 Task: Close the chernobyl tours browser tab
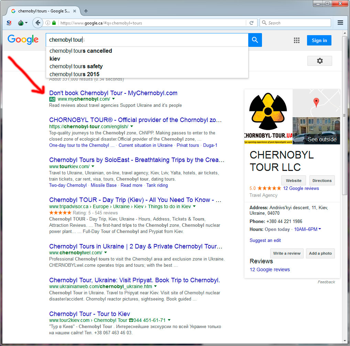pos(74,11)
